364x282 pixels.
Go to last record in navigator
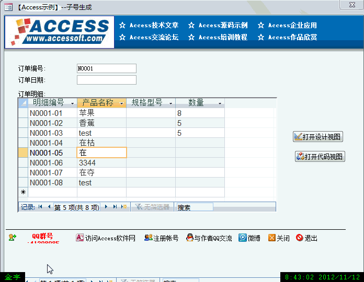tap(115, 207)
